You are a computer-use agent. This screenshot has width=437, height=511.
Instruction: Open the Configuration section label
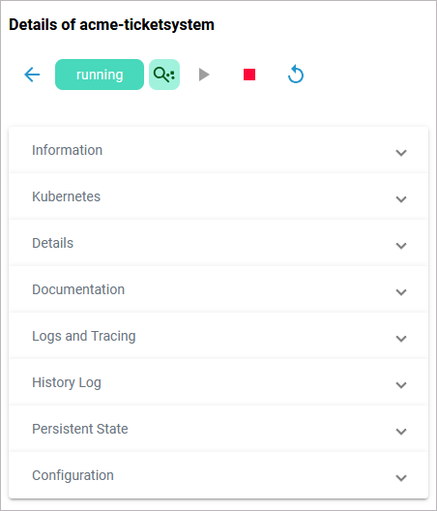[x=73, y=476]
